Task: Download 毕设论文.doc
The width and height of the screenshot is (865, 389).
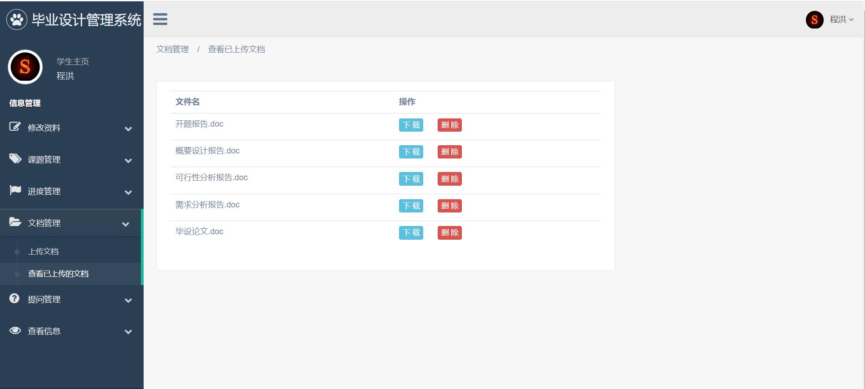Action: pos(411,232)
